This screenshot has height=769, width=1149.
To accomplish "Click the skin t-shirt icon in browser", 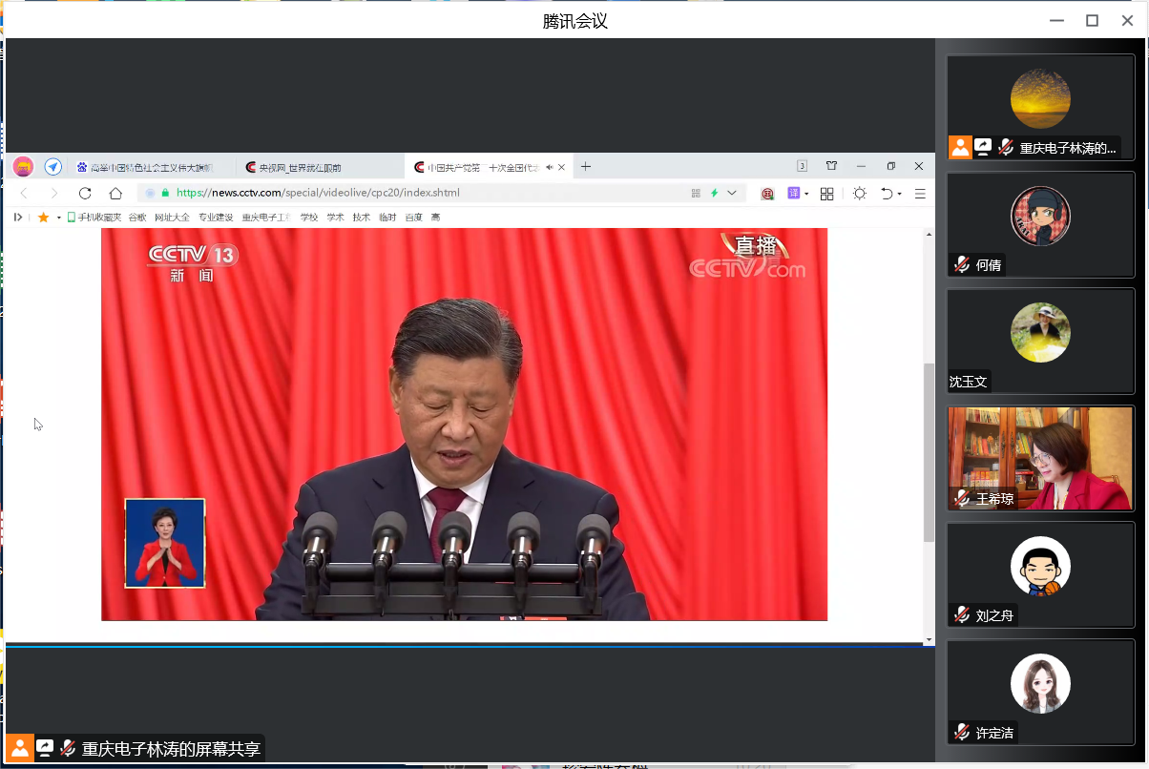I will click(831, 166).
